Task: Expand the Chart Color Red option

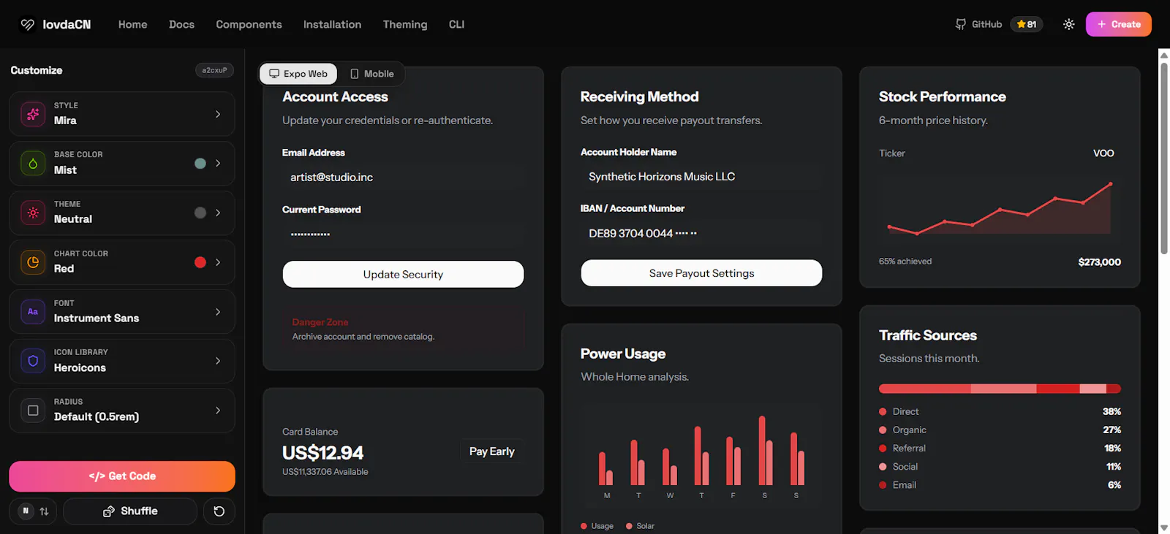Action: 122,262
